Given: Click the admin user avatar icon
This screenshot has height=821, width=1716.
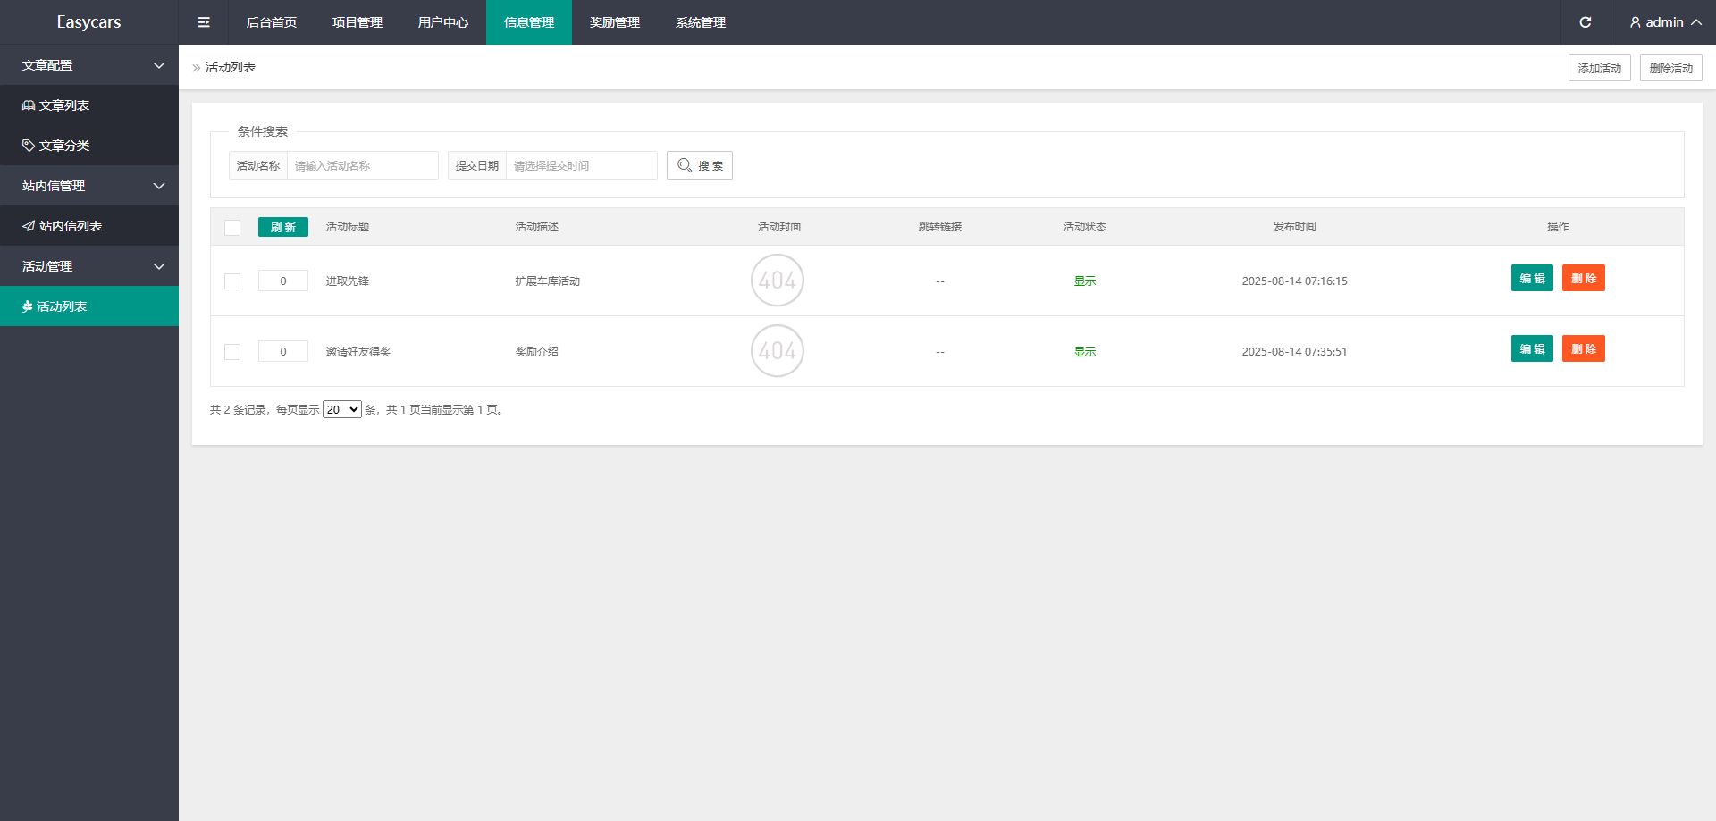Looking at the screenshot, I should tap(1636, 22).
